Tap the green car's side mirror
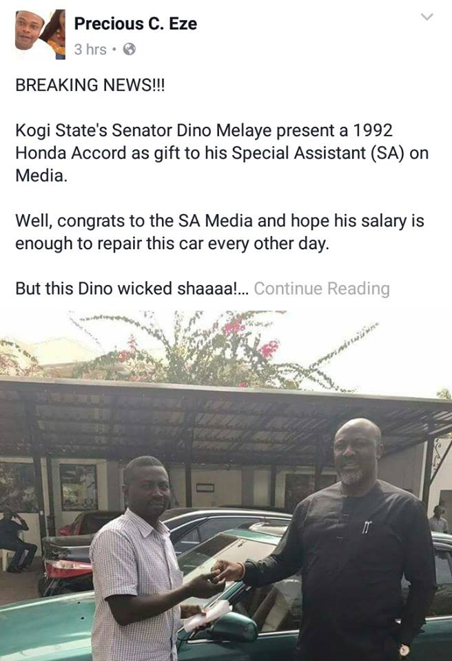 pyautogui.click(x=234, y=627)
